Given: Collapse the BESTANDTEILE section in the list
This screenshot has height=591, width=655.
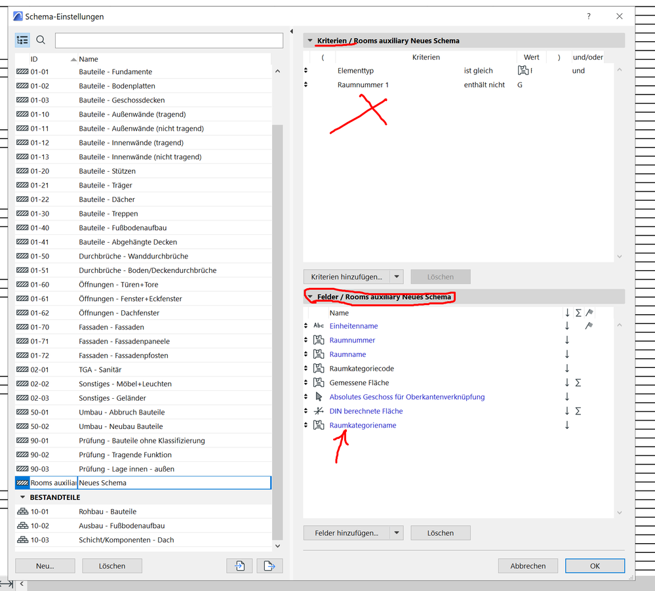Looking at the screenshot, I should tap(22, 497).
